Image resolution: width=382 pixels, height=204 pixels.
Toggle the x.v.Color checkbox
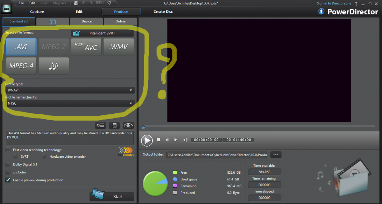tap(8, 172)
